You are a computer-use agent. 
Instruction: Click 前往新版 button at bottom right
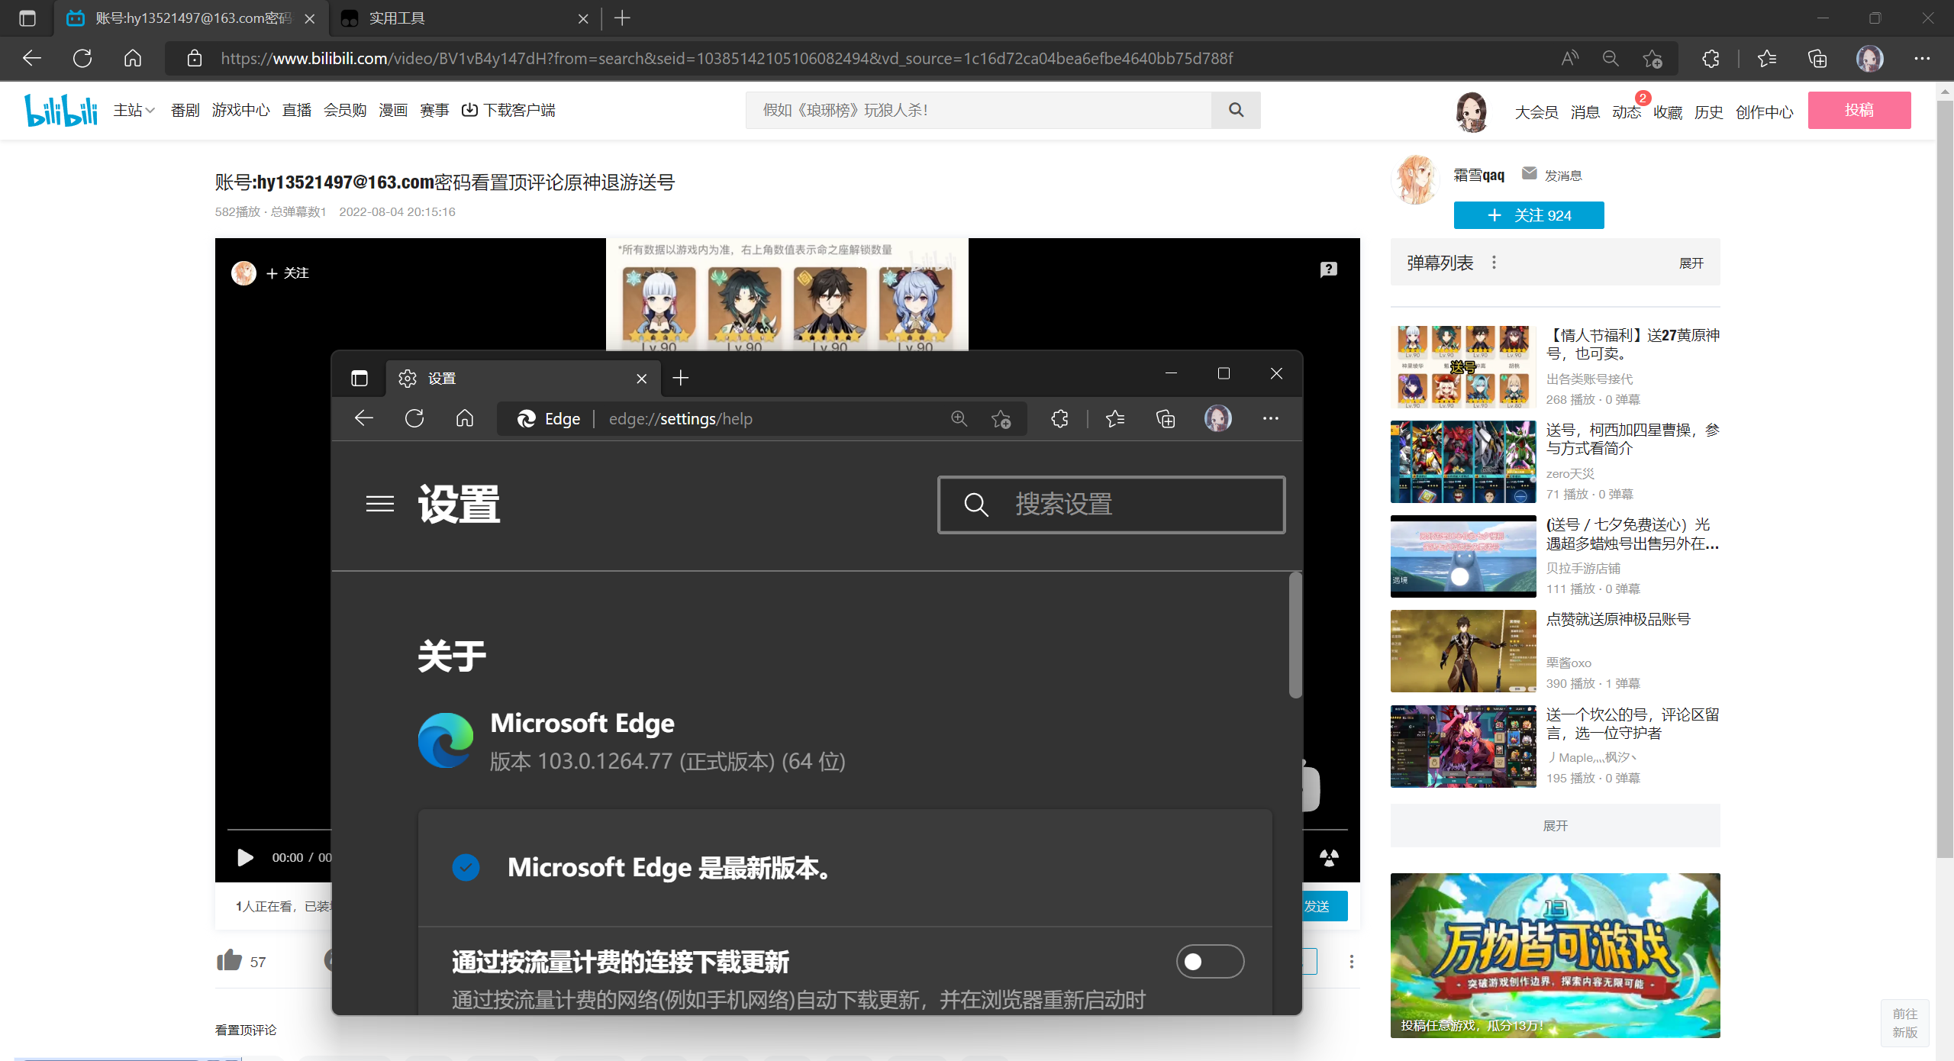(x=1905, y=1023)
